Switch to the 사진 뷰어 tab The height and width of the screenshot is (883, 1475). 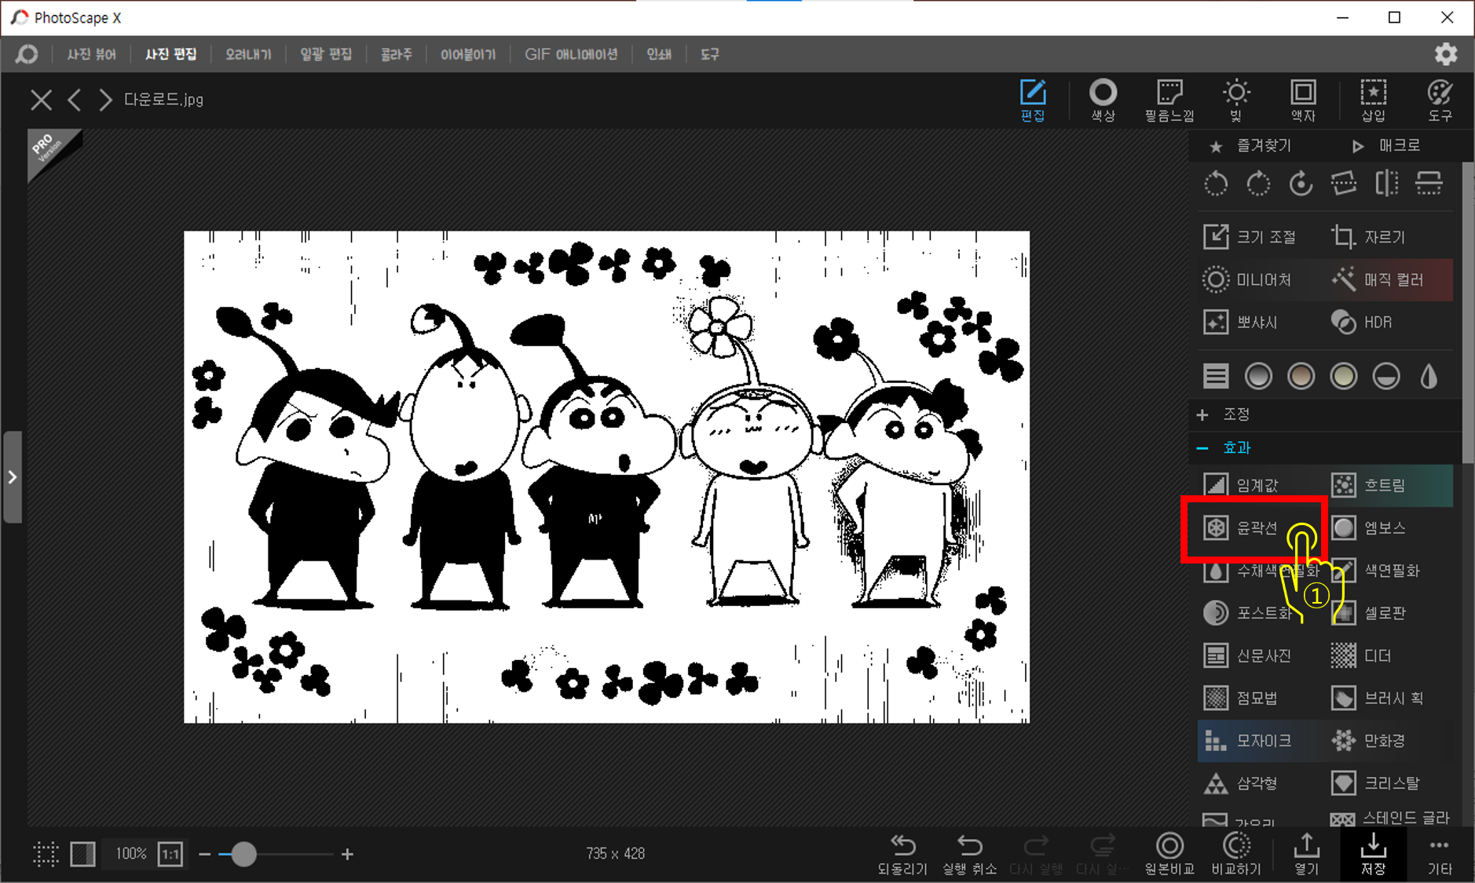coord(91,54)
